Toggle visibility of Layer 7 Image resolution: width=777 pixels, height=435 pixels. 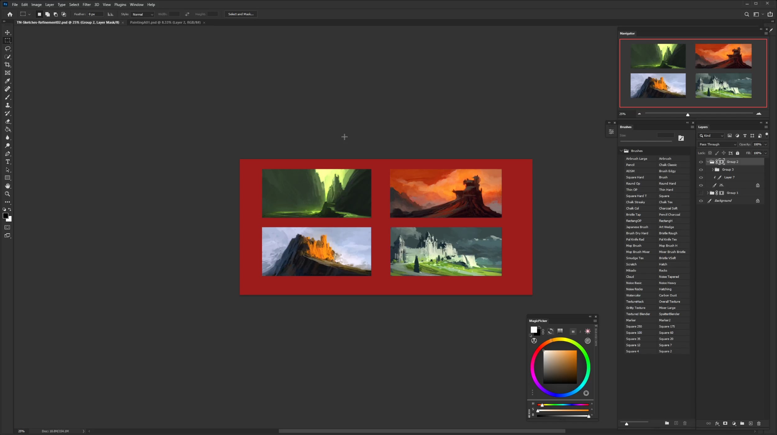point(701,177)
